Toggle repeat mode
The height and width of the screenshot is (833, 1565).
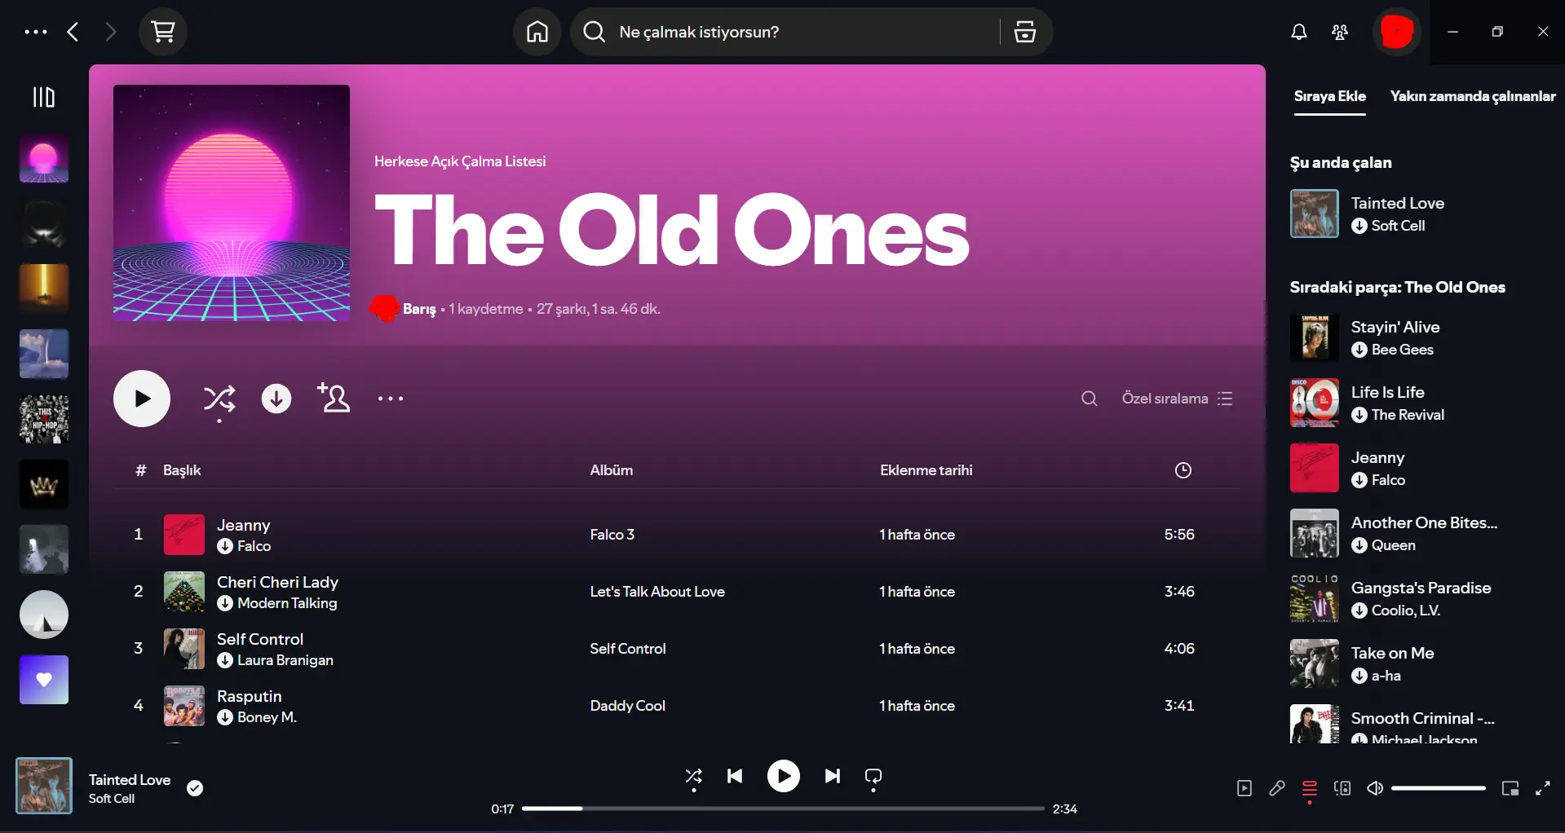point(873,776)
